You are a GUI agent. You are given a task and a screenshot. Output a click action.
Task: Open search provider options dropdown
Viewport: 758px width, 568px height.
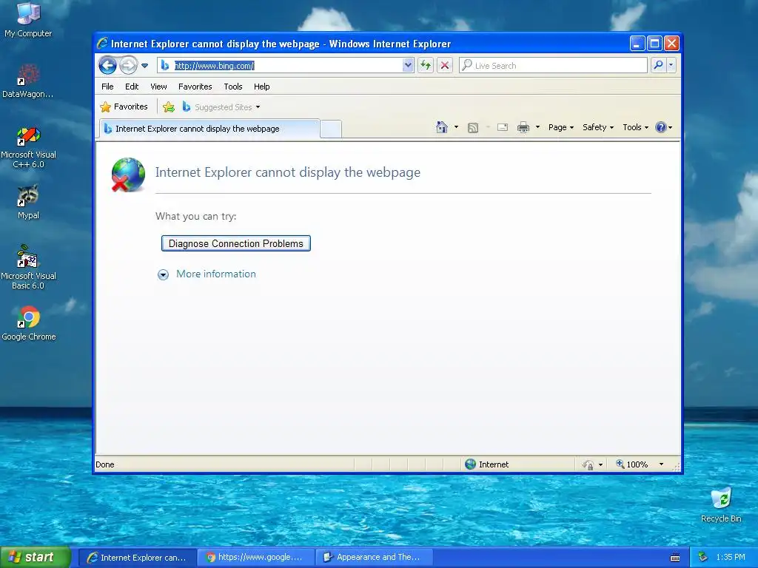tap(671, 65)
